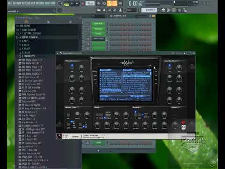The width and height of the screenshot is (225, 169).
Task: Click the Bridge logo icon
Action: [x=59, y=136]
